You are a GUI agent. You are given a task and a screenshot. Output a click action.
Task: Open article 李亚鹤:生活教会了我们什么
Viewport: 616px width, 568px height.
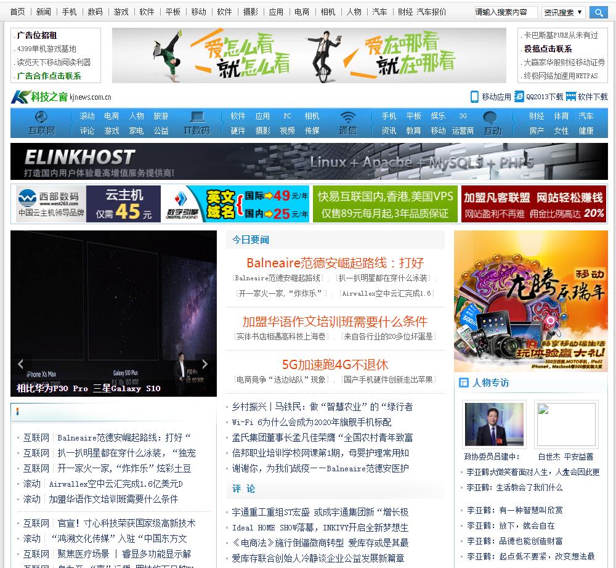[514, 487]
